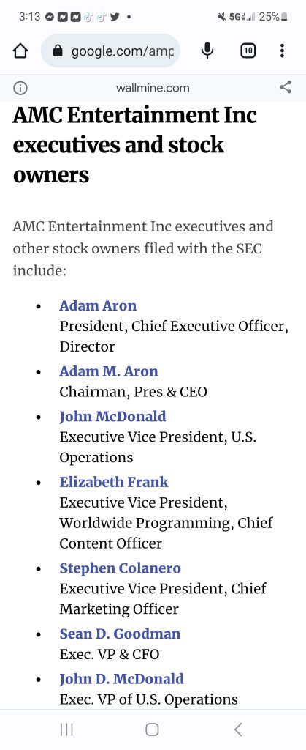Image resolution: width=306 pixels, height=750 pixels.
Task: Open the Adam Aron profile link
Action: coord(98,305)
